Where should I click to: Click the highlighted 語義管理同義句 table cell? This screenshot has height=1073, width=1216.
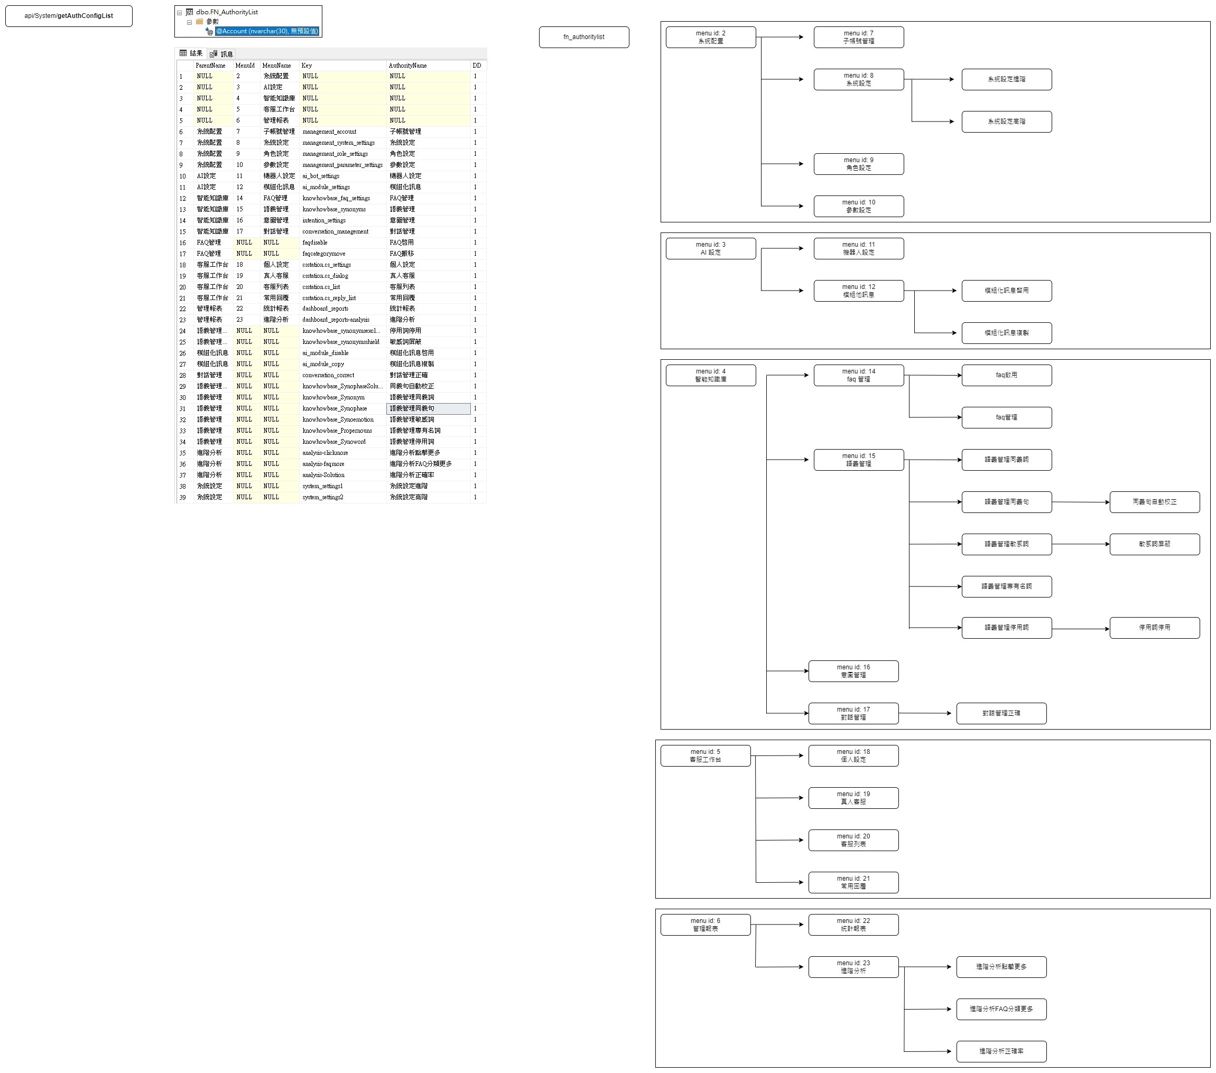[x=429, y=408]
